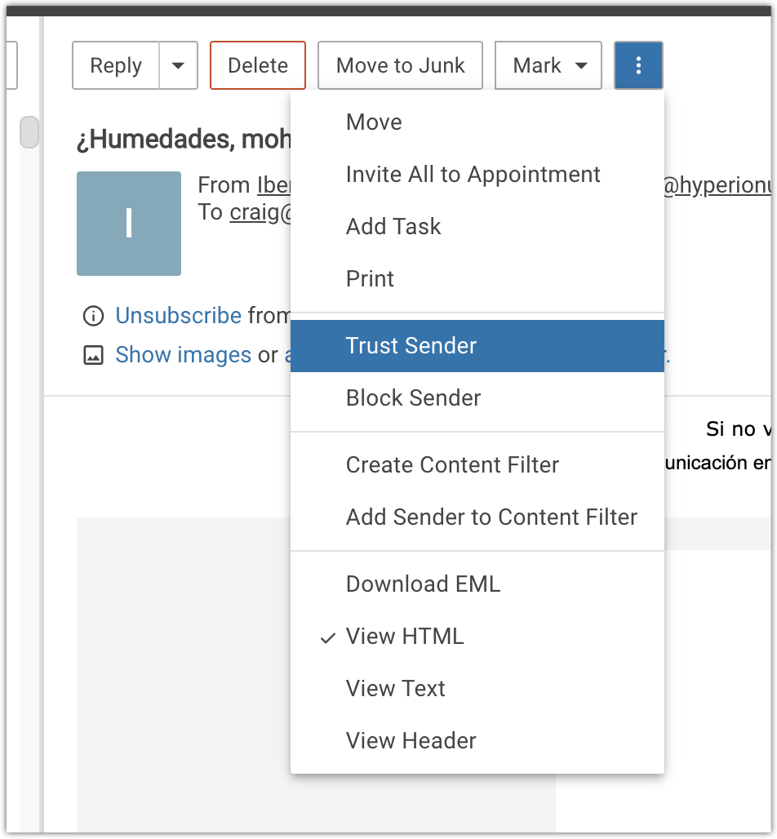Select Print from the options menu
This screenshot has width=777, height=839.
370,278
